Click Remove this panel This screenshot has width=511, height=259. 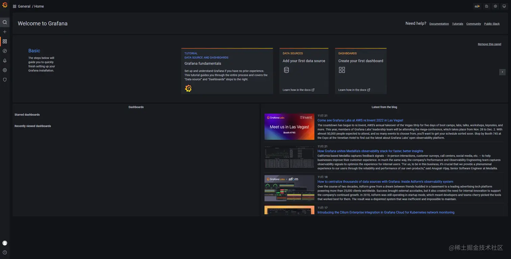coord(489,44)
